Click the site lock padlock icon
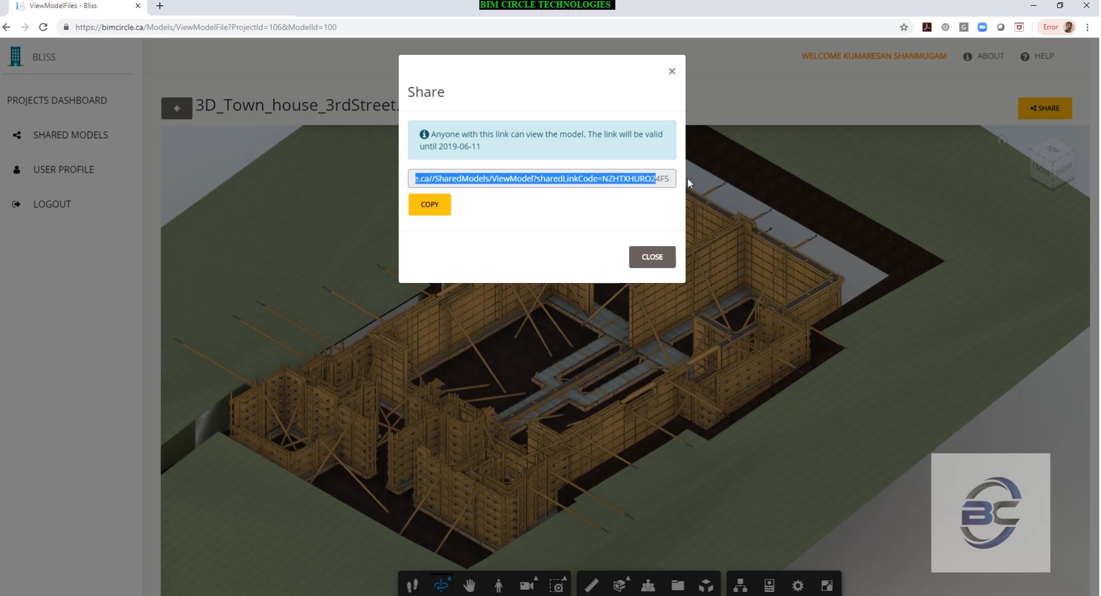Viewport: 1101px width, 596px height. pos(66,27)
